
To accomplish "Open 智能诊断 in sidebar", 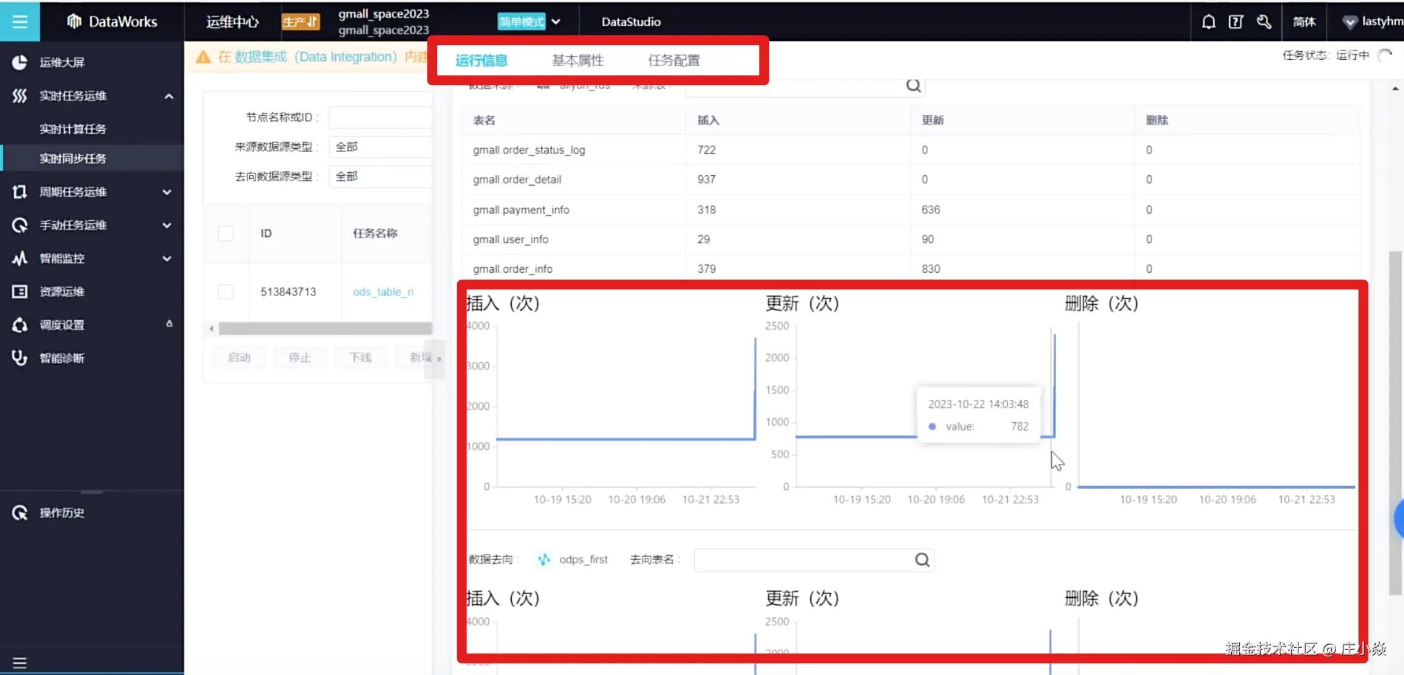I will 62,358.
